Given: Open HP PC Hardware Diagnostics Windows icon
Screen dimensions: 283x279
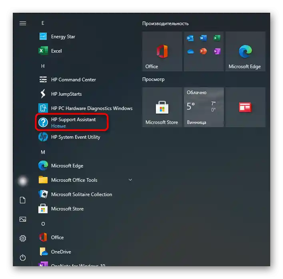Looking at the screenshot, I should tap(43, 108).
